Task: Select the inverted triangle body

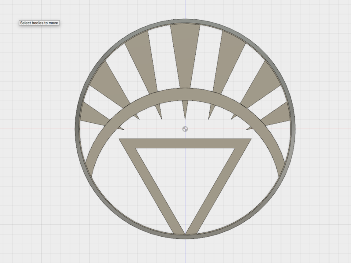Action: pos(184,142)
